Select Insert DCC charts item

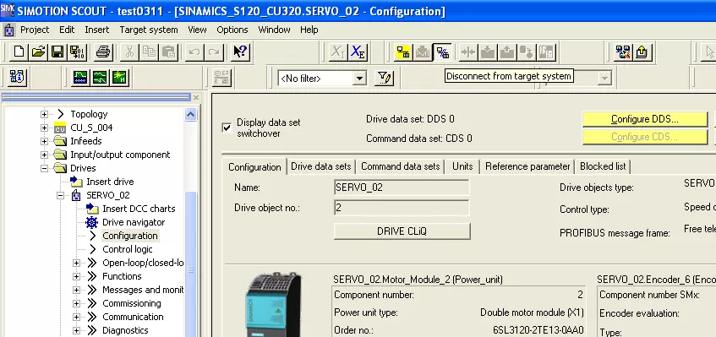(x=139, y=209)
